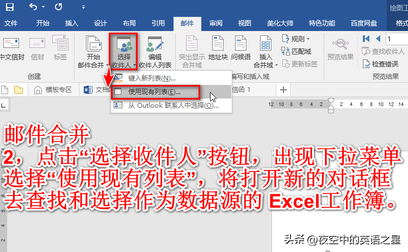Open the 模板专区 home tab
Viewport: 408px width, 252px height.
[x=53, y=90]
